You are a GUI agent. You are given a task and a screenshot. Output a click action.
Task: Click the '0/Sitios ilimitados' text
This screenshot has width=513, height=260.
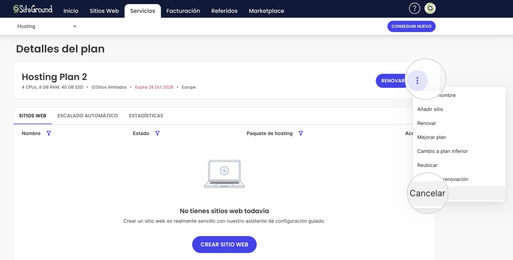pos(109,87)
